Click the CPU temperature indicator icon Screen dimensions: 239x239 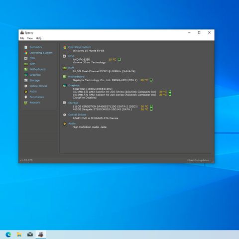click(119, 59)
